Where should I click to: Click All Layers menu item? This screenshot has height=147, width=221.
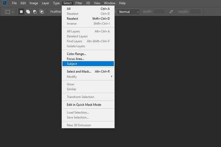coord(88,31)
